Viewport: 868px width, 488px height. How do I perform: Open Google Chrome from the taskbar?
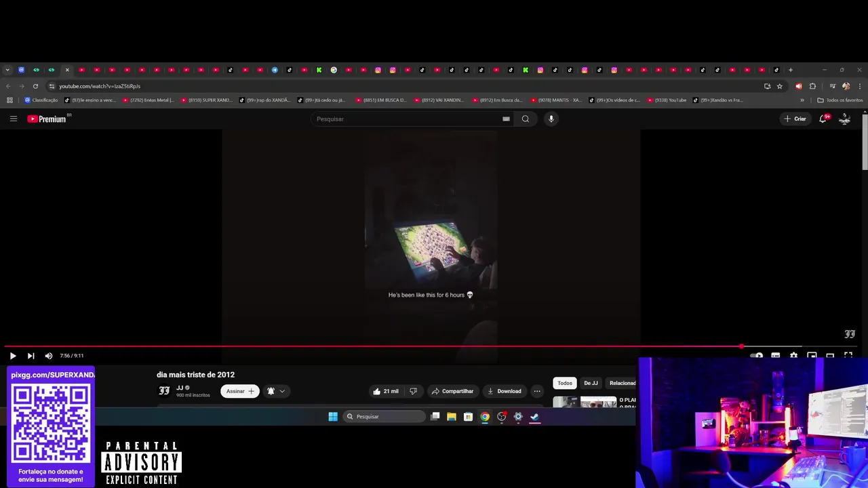pos(485,417)
